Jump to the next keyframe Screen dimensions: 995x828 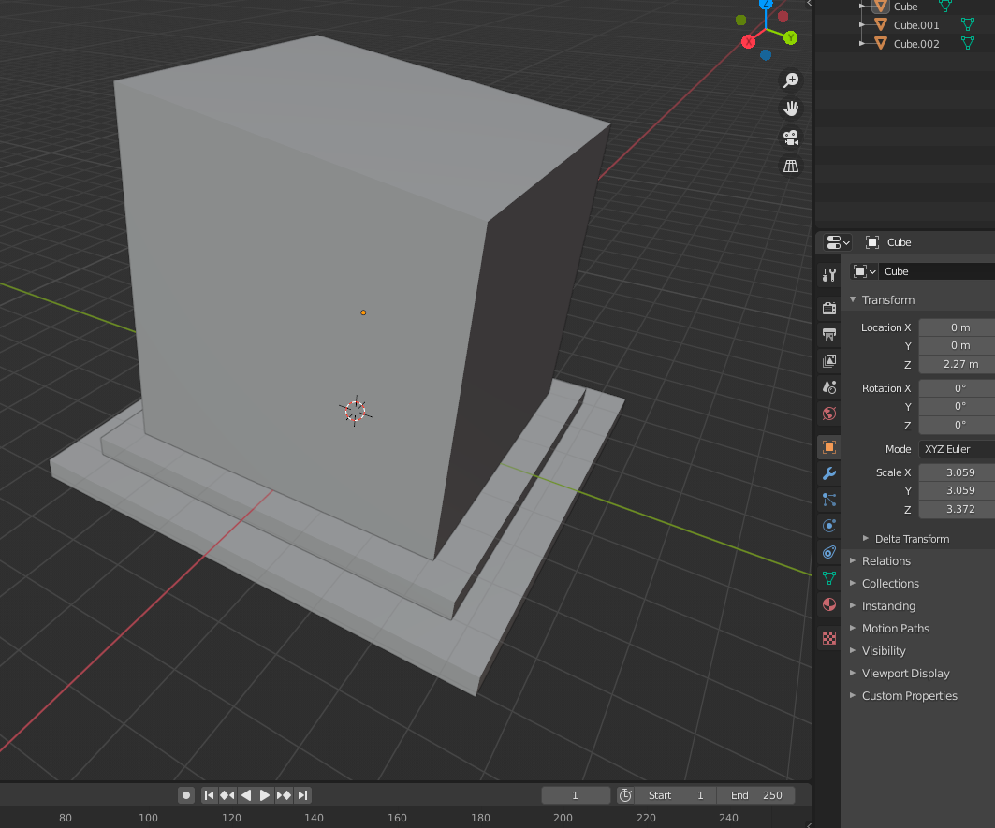click(x=284, y=795)
